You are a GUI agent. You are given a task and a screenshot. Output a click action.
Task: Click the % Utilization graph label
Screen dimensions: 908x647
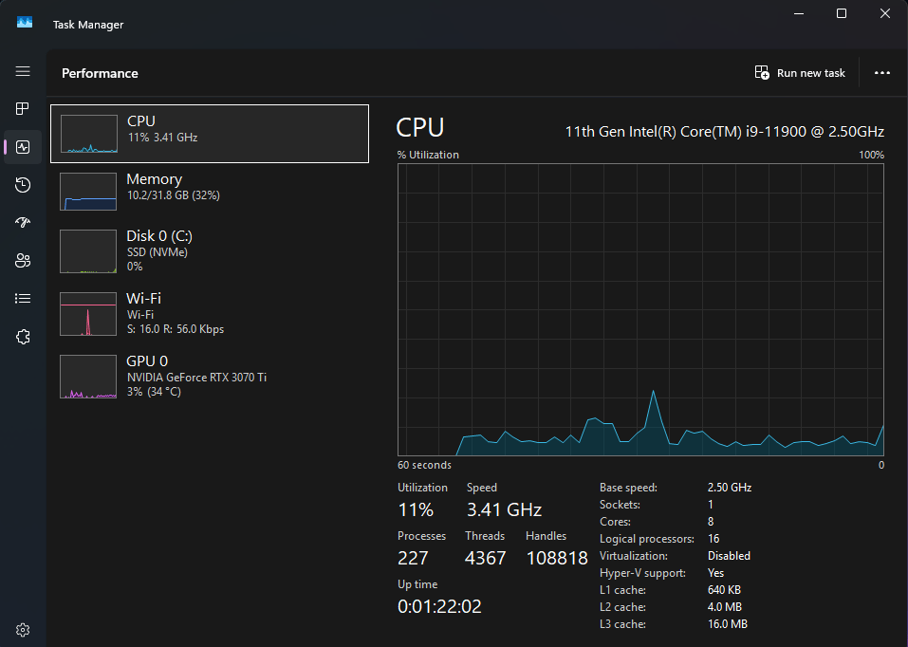(428, 155)
